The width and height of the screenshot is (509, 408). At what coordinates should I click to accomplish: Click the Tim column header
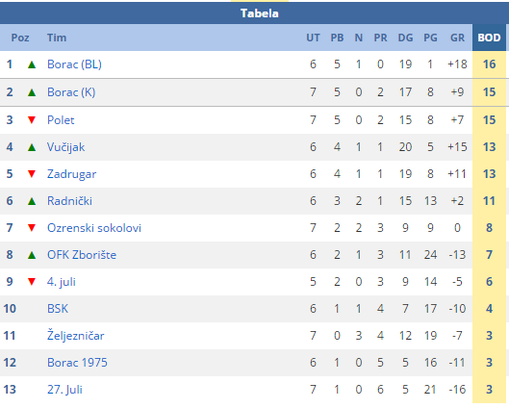57,38
